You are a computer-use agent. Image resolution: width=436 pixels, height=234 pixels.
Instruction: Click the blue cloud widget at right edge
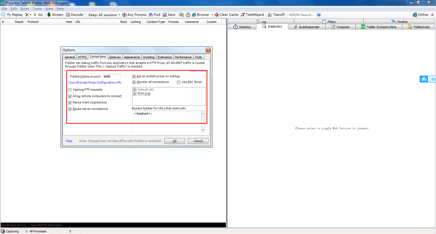pyautogui.click(x=424, y=79)
